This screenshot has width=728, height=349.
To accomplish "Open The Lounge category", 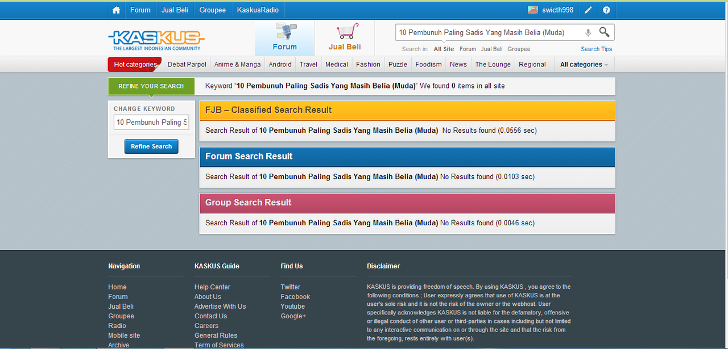I will coord(493,65).
